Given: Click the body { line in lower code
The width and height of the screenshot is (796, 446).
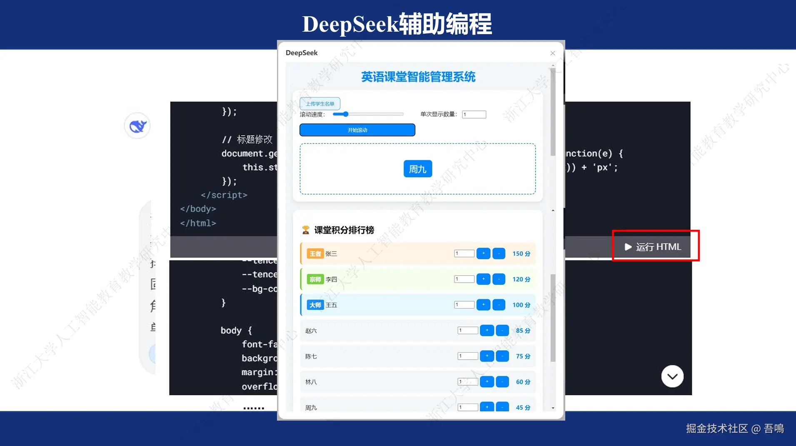Looking at the screenshot, I should tap(236, 331).
